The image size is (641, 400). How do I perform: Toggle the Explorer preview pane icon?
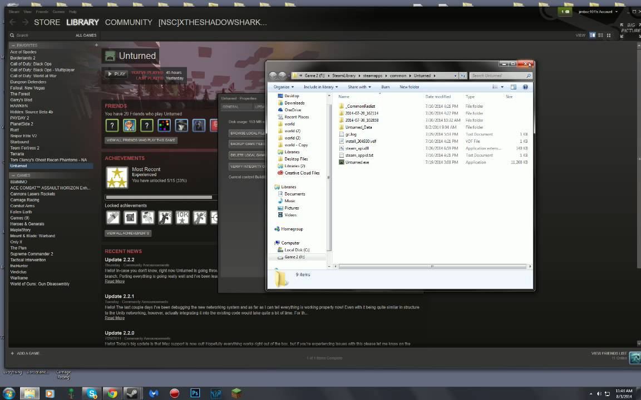[514, 87]
